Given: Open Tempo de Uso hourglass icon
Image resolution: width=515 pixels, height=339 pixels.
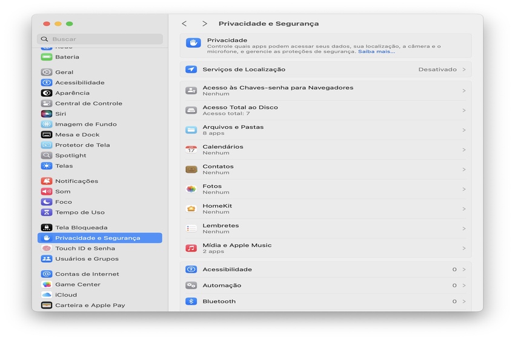Looking at the screenshot, I should point(46,212).
